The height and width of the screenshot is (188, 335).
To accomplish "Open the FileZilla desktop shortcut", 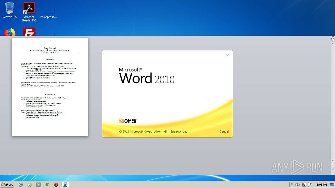I will (29, 32).
